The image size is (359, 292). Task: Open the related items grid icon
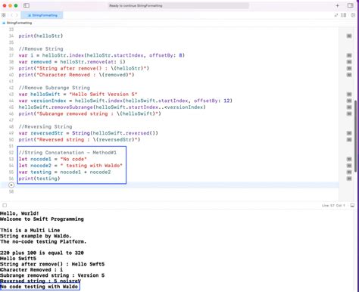pos(4,15)
